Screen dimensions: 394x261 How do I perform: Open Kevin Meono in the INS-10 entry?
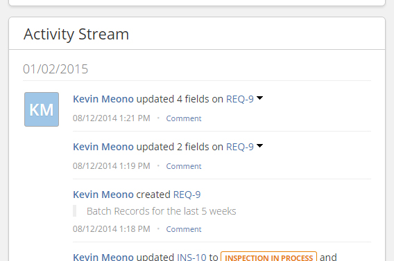click(x=103, y=257)
